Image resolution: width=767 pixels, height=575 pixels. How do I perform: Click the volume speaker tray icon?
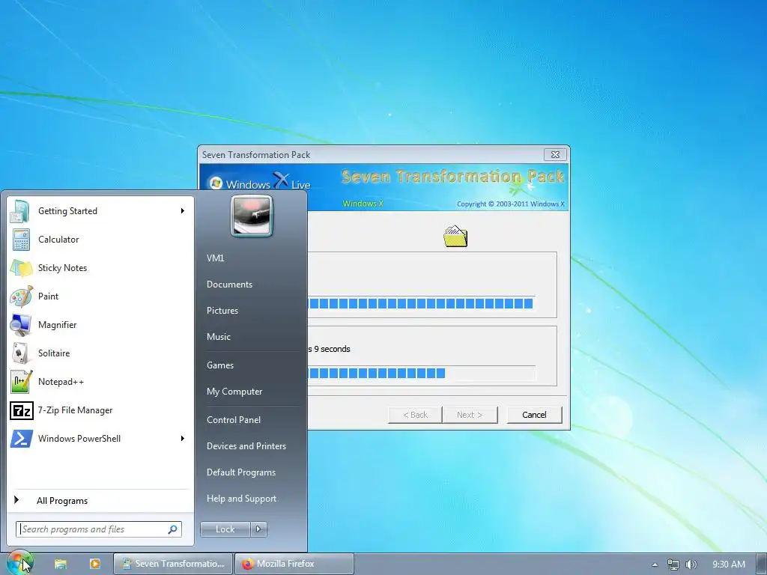(x=691, y=565)
